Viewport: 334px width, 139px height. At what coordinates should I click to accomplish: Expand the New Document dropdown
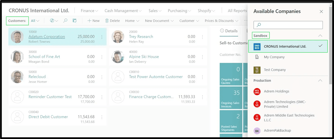click(x=159, y=21)
